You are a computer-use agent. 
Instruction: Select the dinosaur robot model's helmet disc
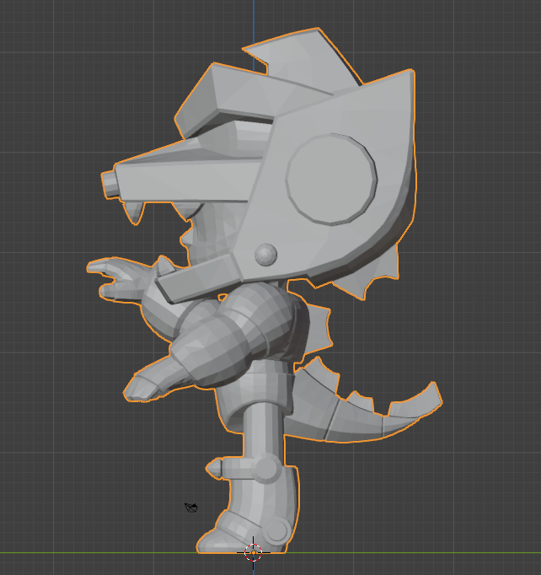(331, 180)
